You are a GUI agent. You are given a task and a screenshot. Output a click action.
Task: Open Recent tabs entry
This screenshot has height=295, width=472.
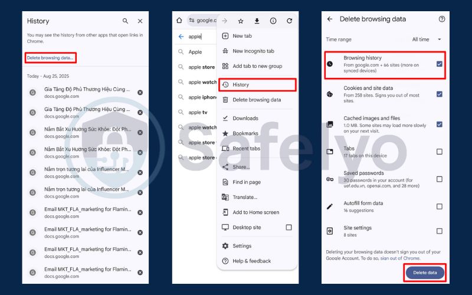point(257,149)
